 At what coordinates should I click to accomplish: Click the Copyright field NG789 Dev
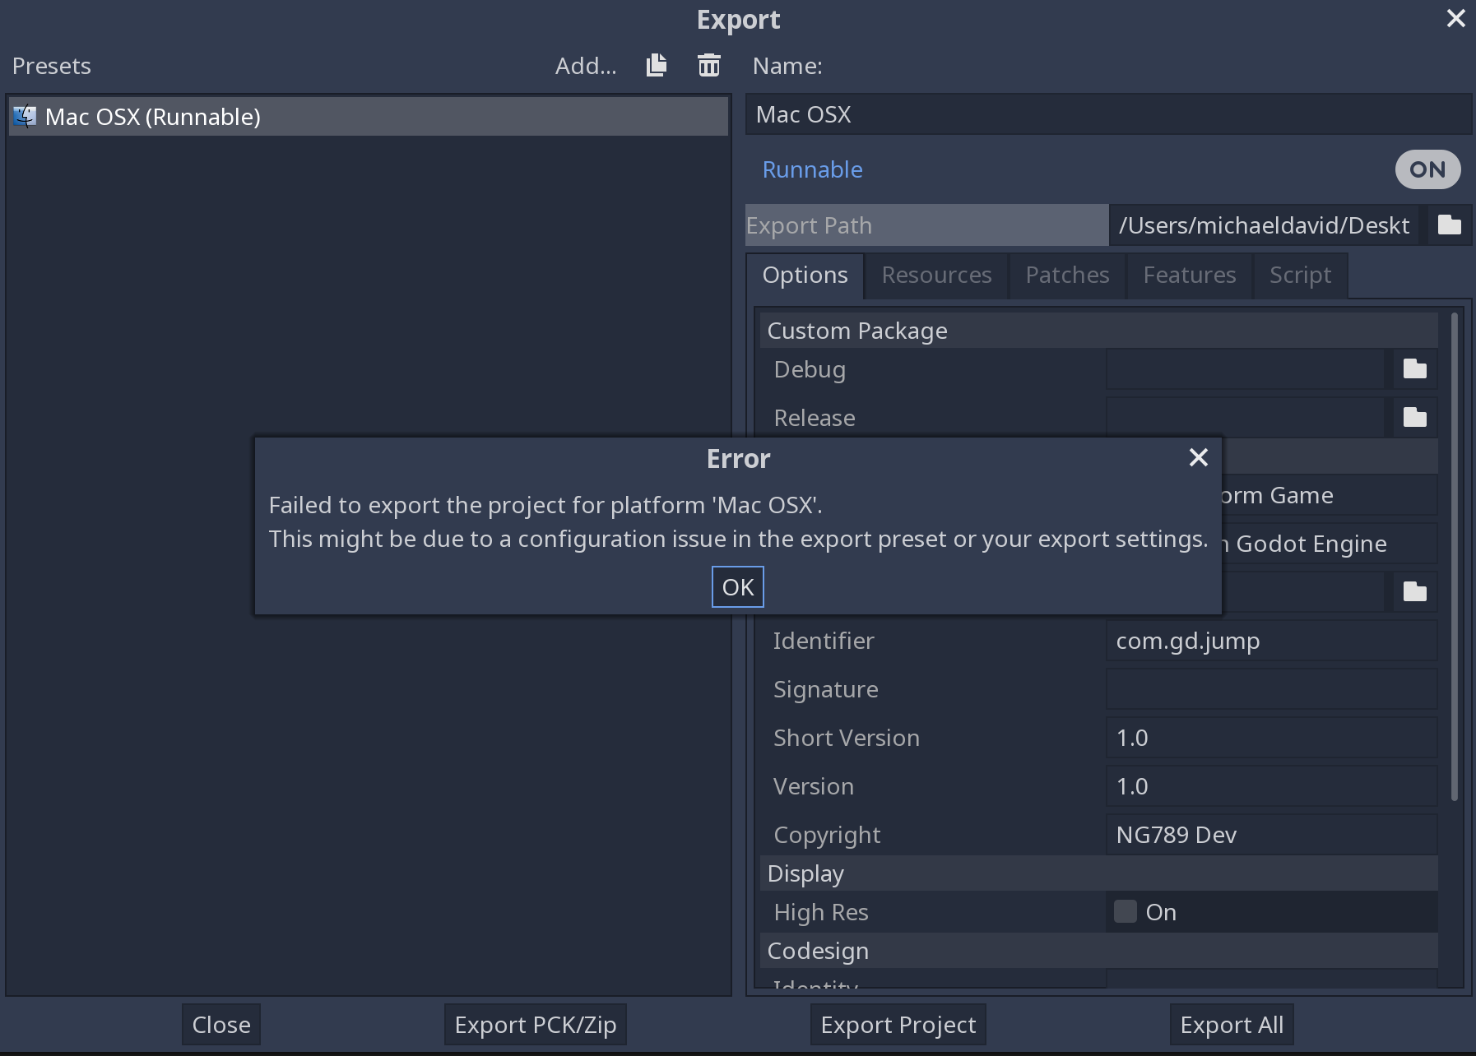click(1271, 835)
